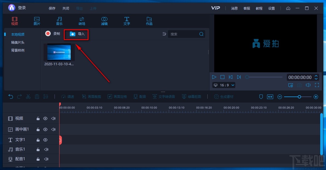
Task: Click the 保存 (Save) menu item
Action: click(52, 8)
